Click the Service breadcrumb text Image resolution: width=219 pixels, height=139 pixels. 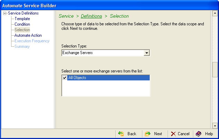coord(66,16)
